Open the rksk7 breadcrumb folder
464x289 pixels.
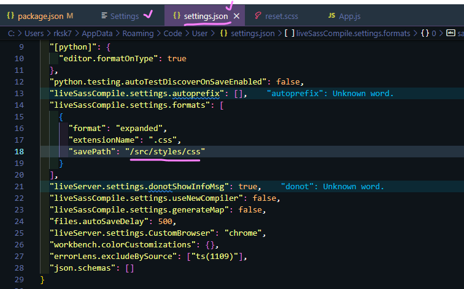63,33
